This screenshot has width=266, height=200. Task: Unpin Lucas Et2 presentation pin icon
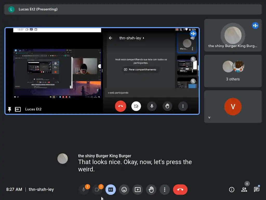pyautogui.click(x=10, y=109)
